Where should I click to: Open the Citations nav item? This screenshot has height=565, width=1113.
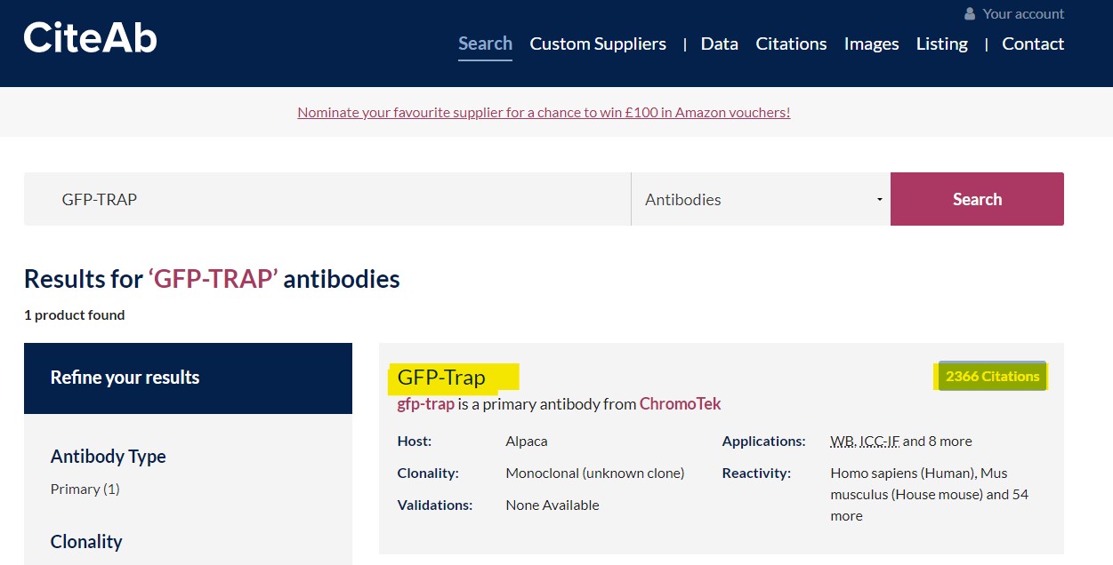coord(791,44)
